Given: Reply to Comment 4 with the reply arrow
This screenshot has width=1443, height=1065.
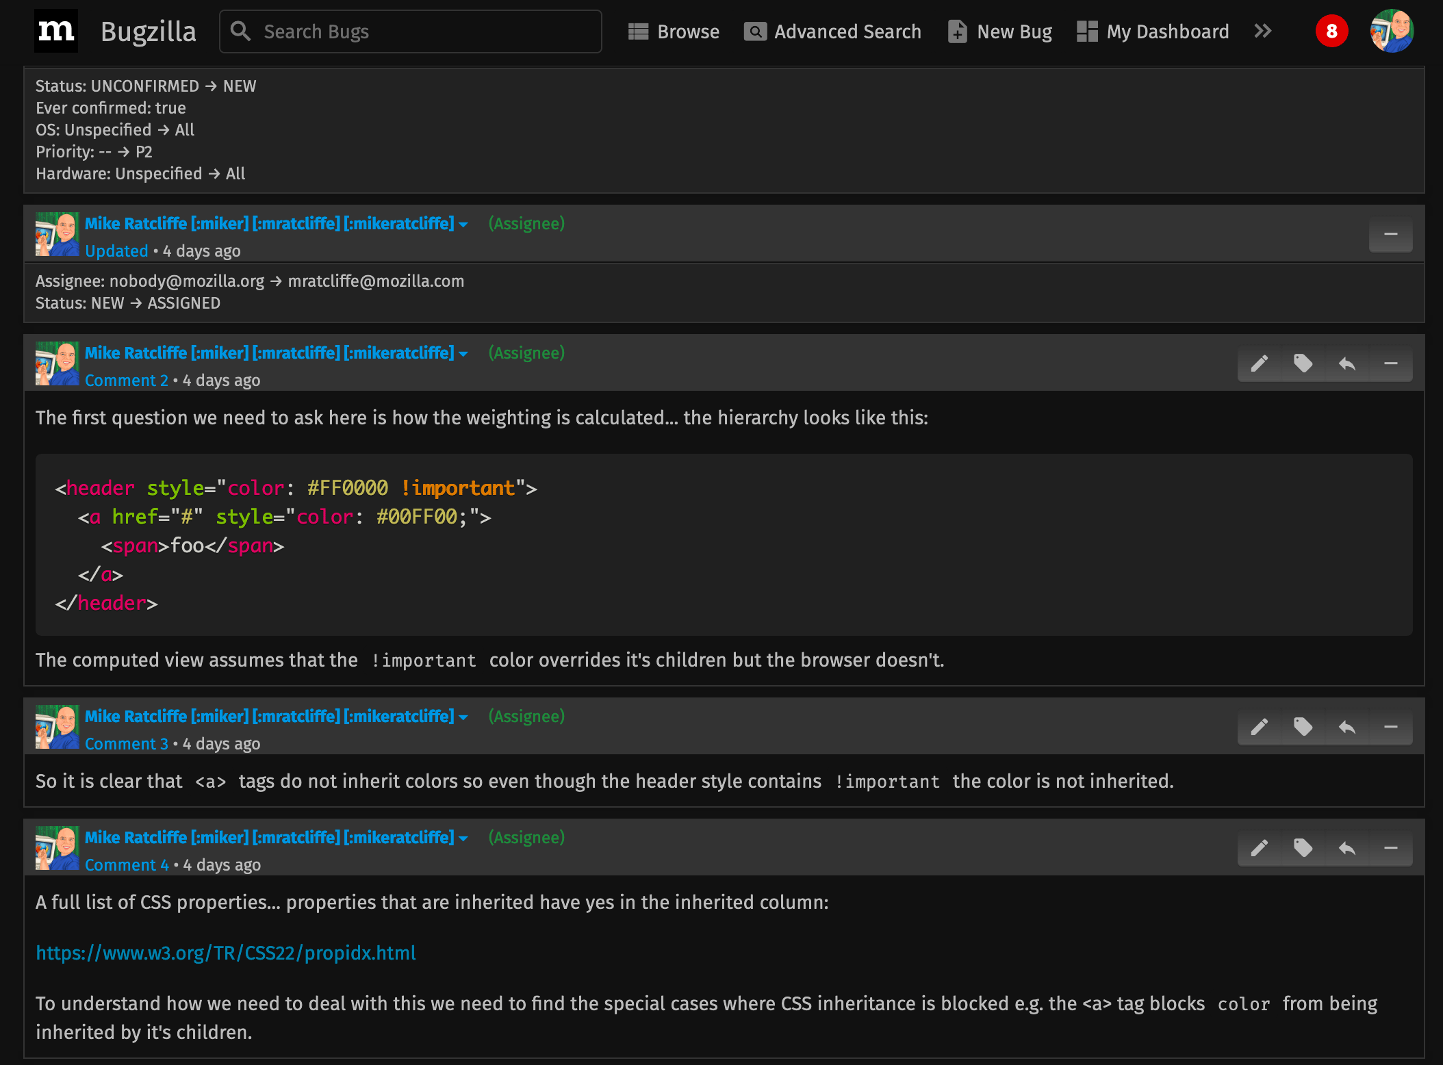Looking at the screenshot, I should pos(1348,848).
